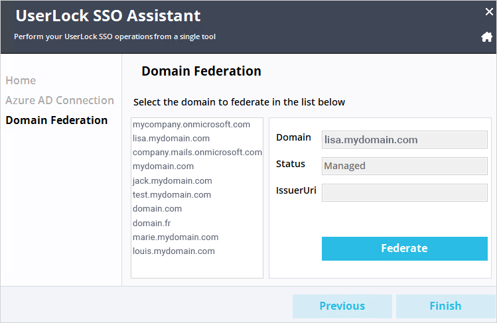This screenshot has width=497, height=323.
Task: Click the Status field showing Managed
Action: point(405,166)
